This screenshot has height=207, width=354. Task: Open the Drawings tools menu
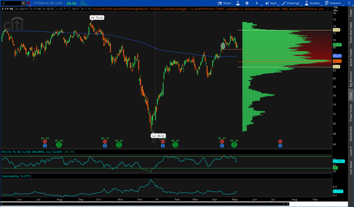click(x=291, y=3)
